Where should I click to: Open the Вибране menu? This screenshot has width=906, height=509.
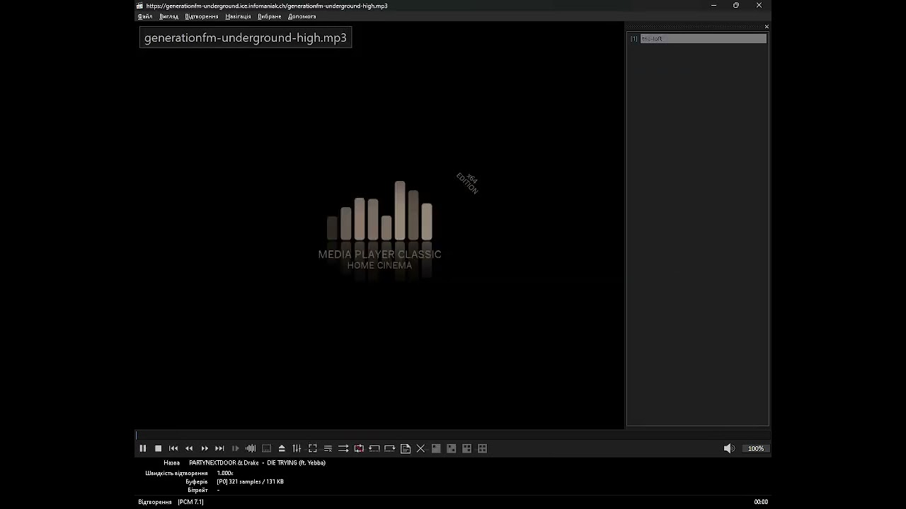(269, 16)
